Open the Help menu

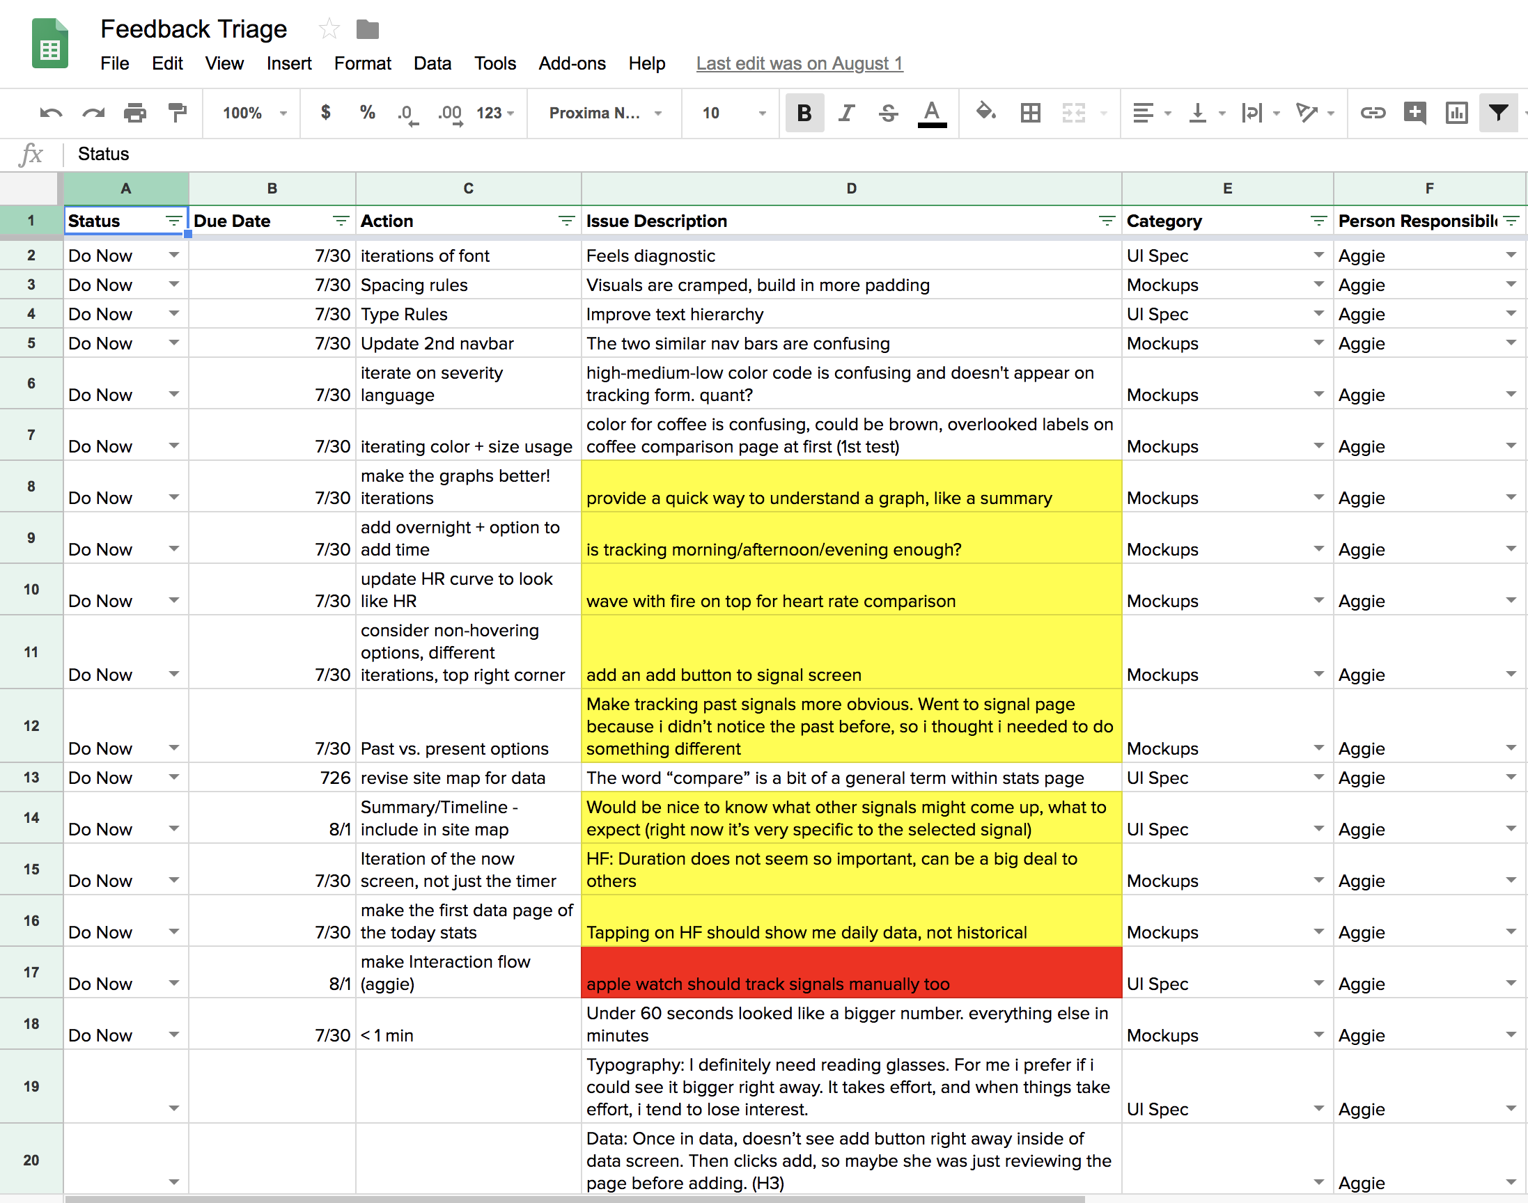click(x=647, y=63)
